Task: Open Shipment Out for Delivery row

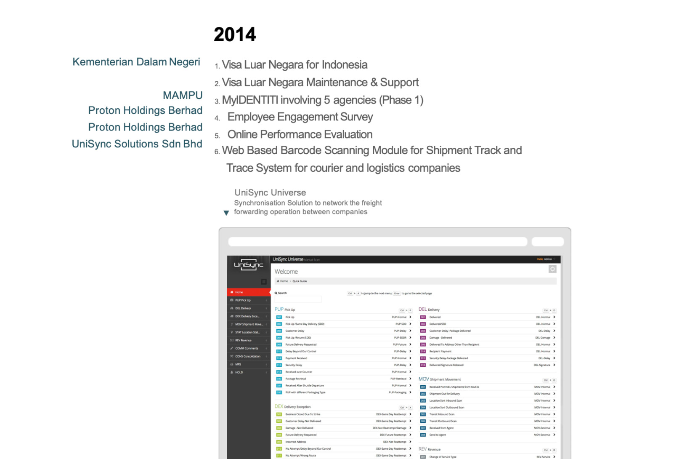Action: coord(487,394)
